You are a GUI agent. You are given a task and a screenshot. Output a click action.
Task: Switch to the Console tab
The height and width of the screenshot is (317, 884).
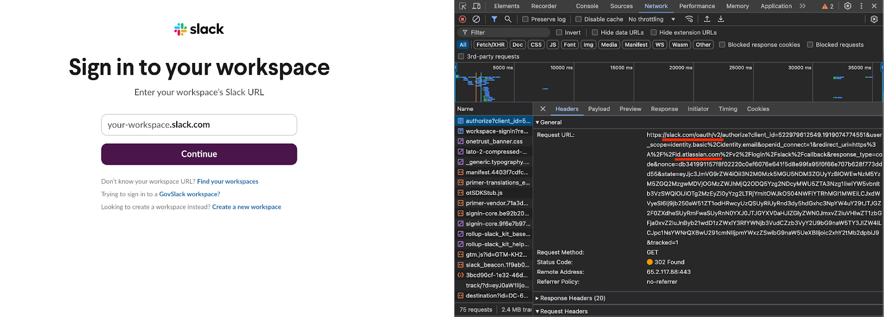(x=587, y=6)
